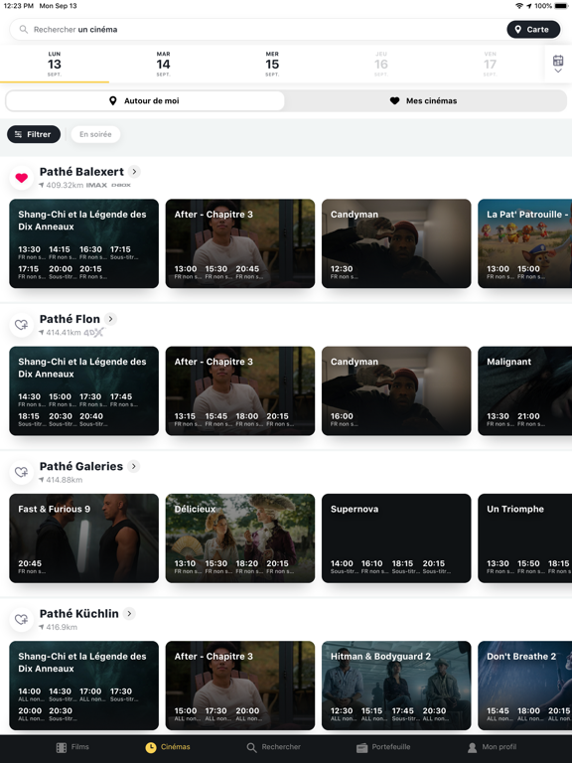Viewport: 572px width, 763px height.
Task: Go to Cinémas tab in bottom bar
Action: point(168,747)
